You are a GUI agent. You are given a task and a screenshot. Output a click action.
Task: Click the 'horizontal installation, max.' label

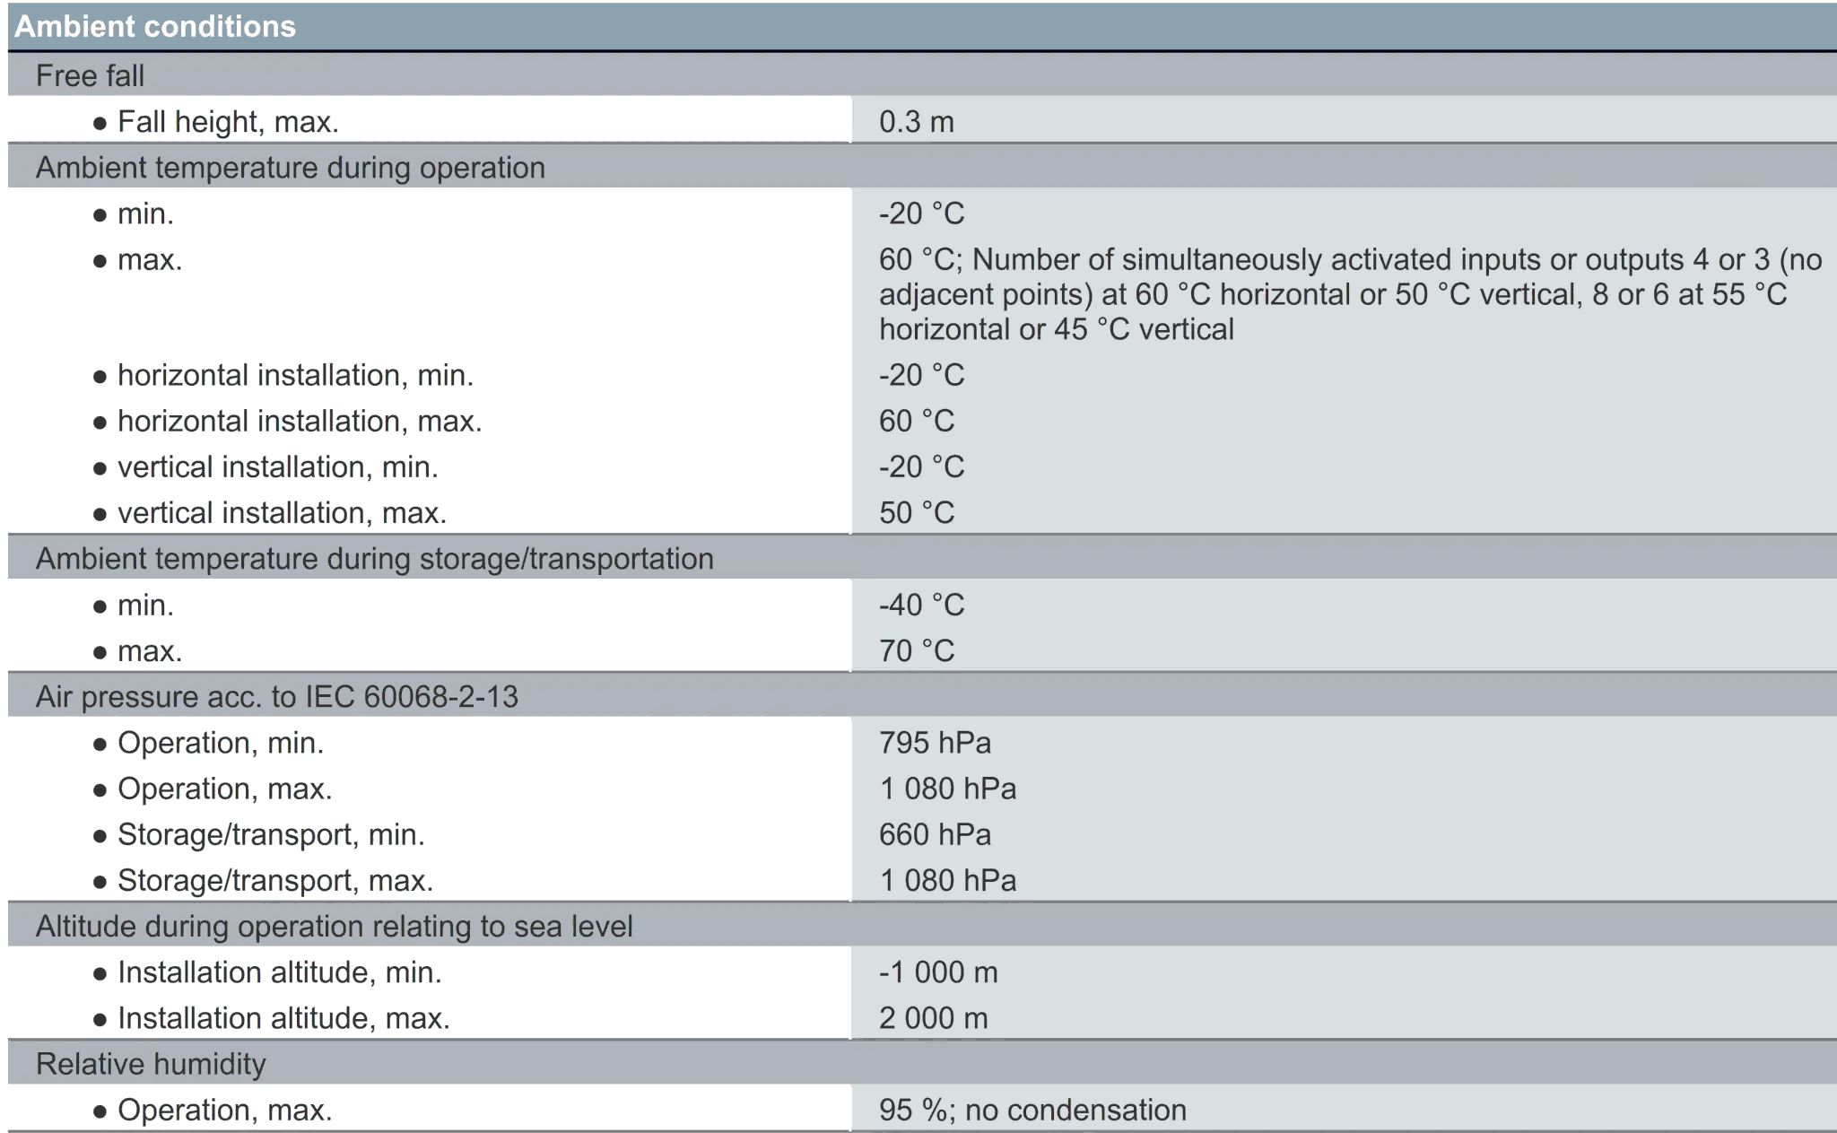pos(300,421)
